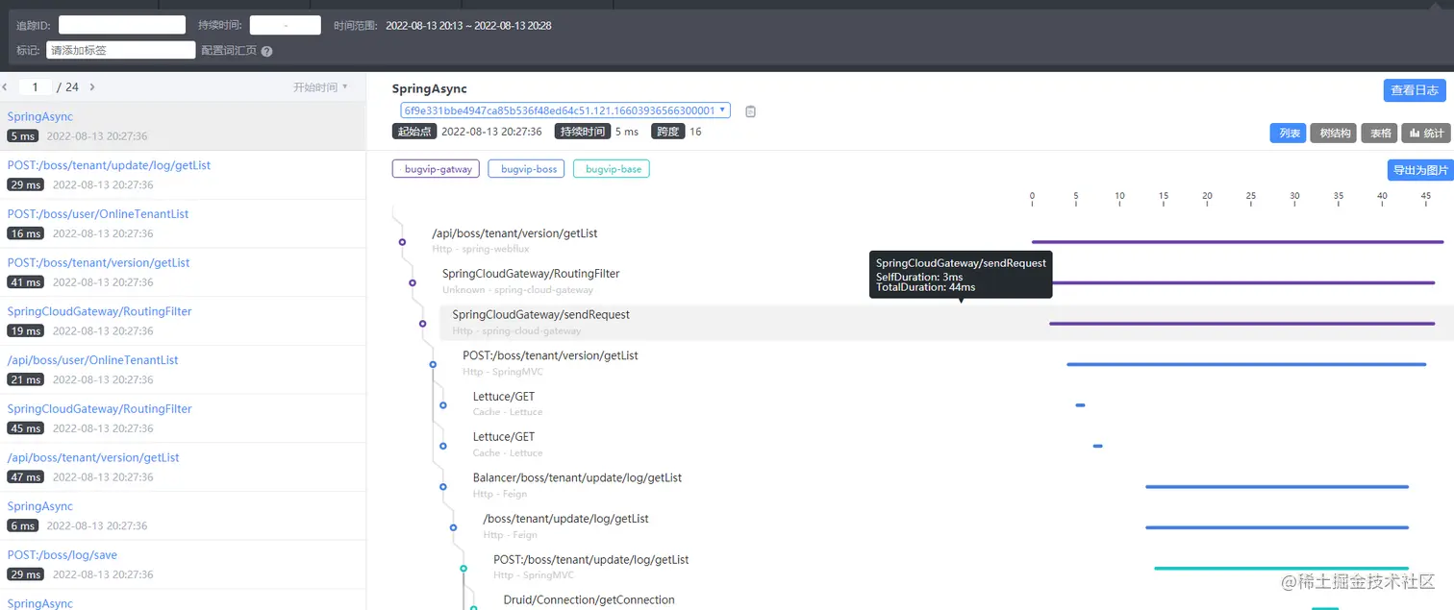This screenshot has height=610, width=1454.
Task: Click the 配置词汇页 link
Action: (x=229, y=51)
